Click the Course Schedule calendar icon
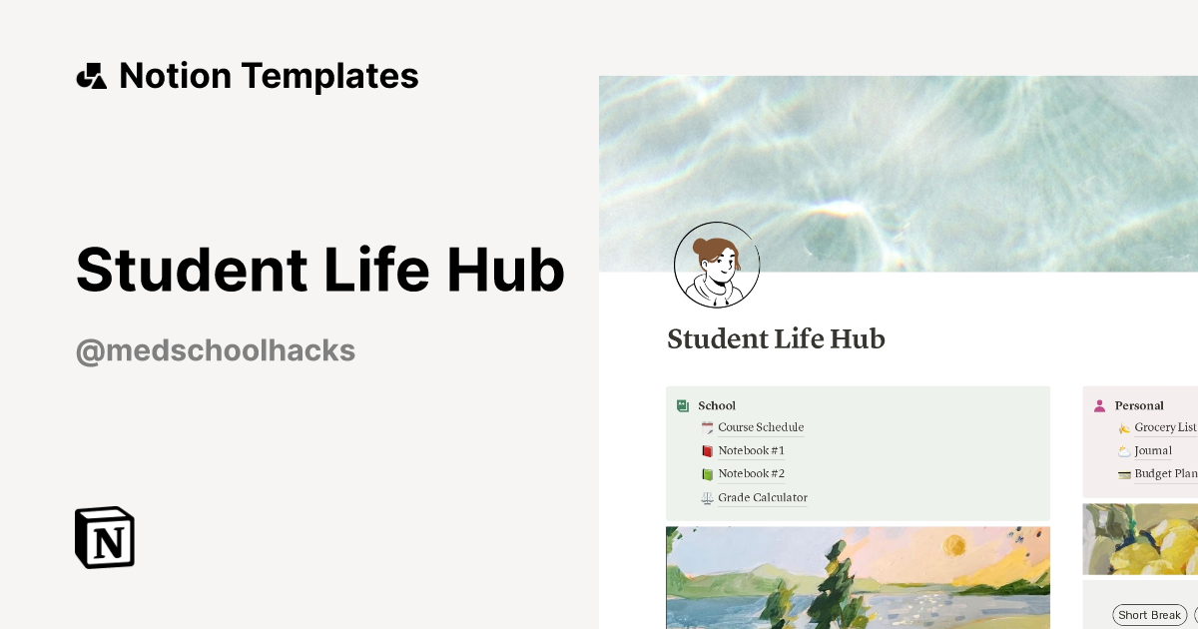 click(707, 428)
